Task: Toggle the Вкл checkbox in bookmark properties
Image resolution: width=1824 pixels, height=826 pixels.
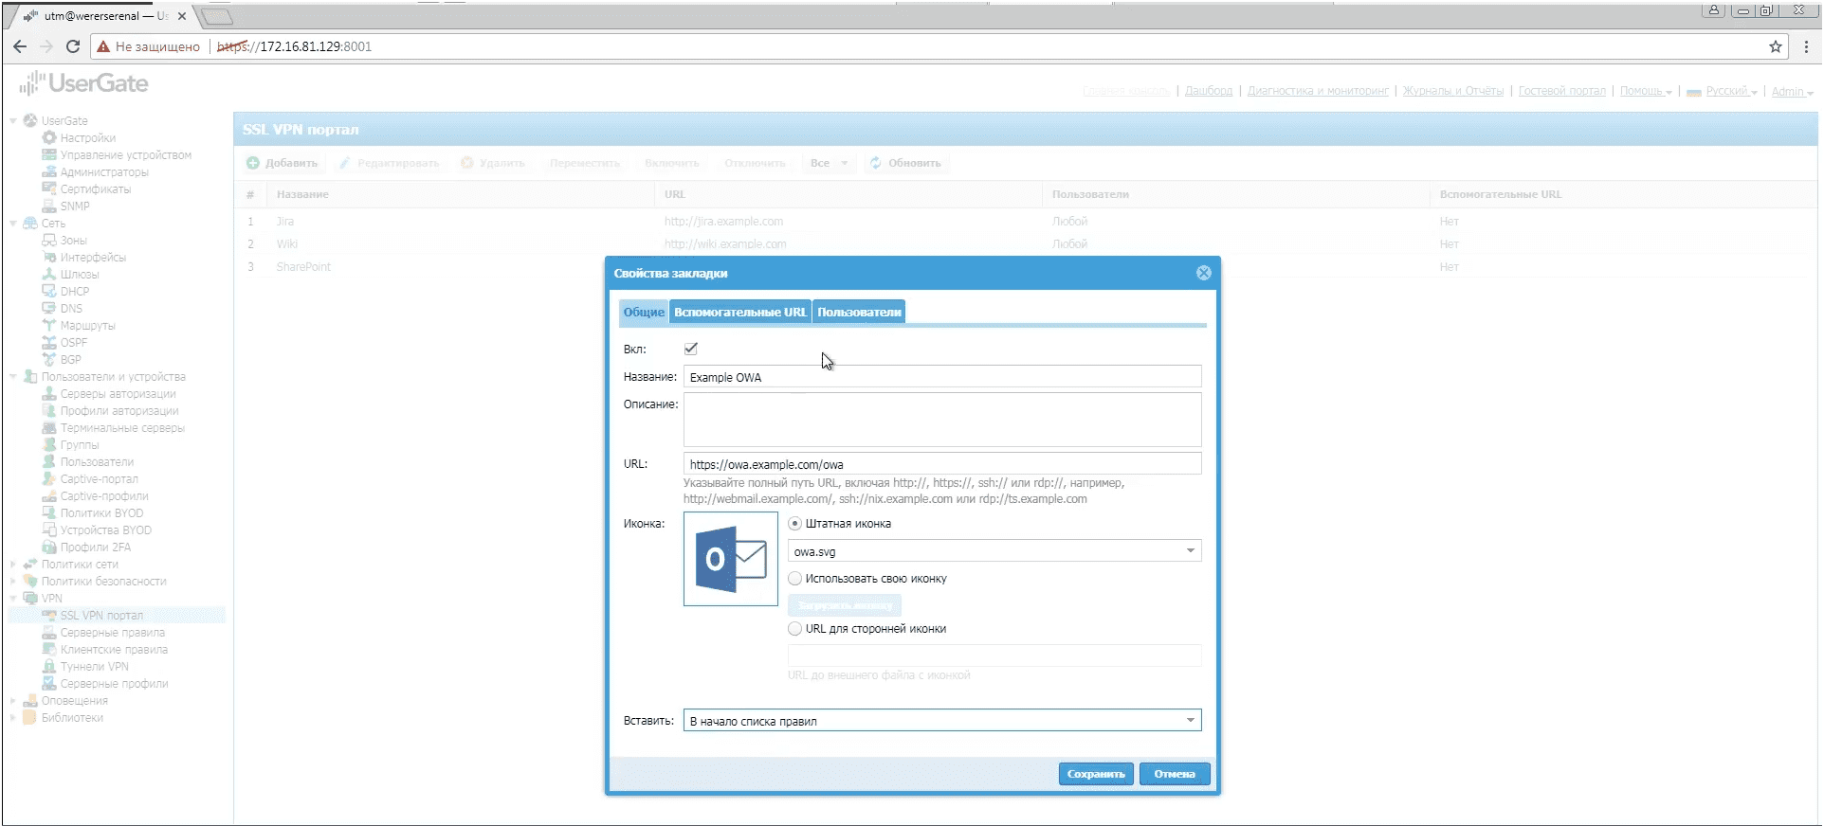Action: click(691, 349)
